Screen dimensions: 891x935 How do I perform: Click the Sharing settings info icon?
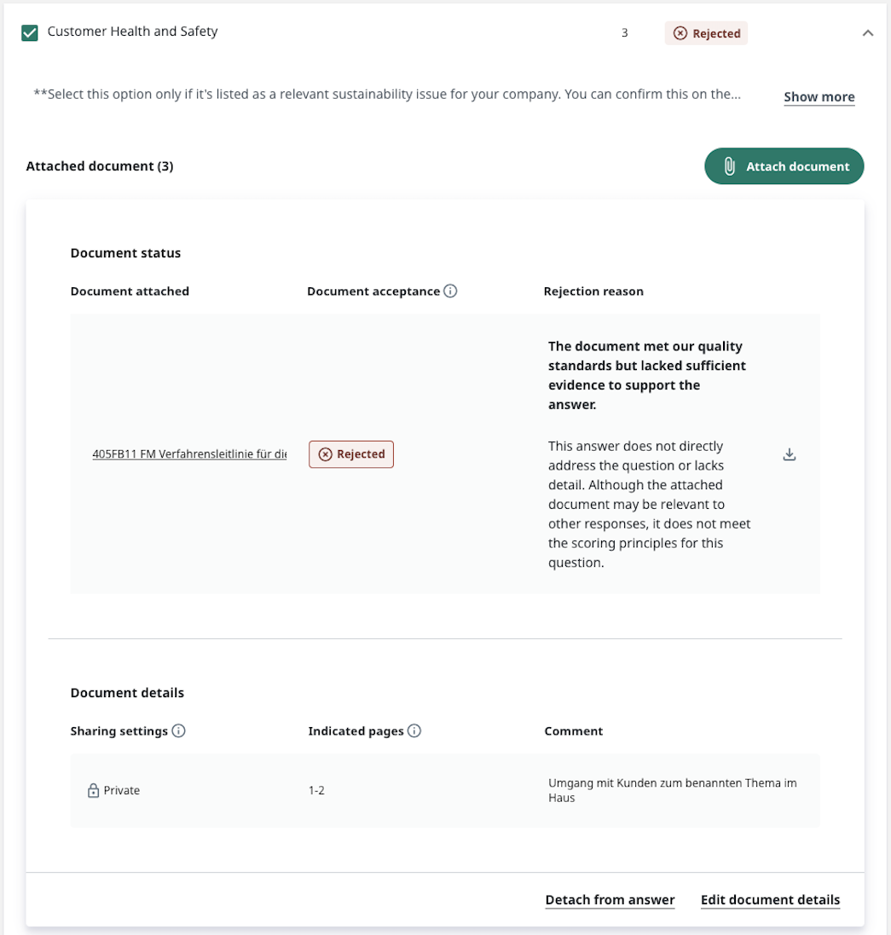178,730
